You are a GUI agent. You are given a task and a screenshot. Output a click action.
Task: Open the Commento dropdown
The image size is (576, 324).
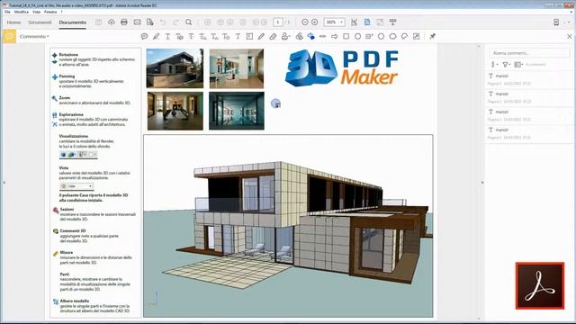click(x=34, y=36)
